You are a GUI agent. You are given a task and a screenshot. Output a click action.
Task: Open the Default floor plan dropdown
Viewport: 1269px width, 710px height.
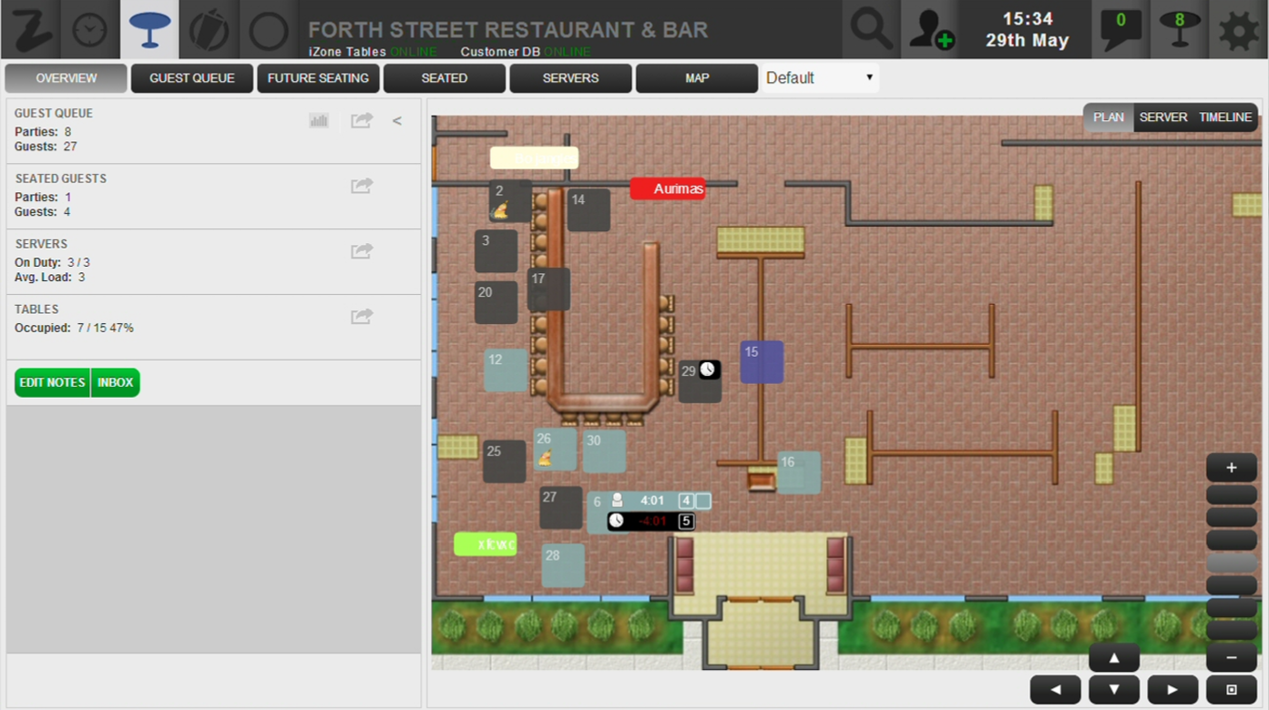pyautogui.click(x=820, y=78)
